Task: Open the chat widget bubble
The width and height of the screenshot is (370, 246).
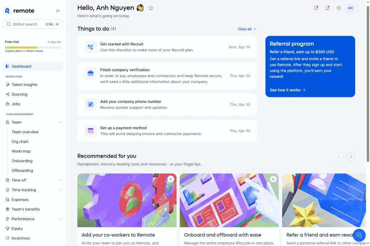Action: pos(359,235)
